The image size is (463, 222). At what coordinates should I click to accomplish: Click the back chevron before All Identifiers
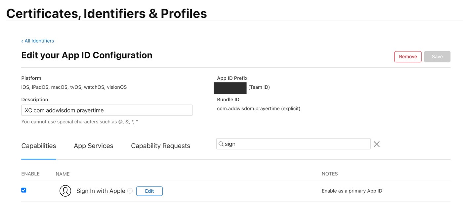pos(22,41)
